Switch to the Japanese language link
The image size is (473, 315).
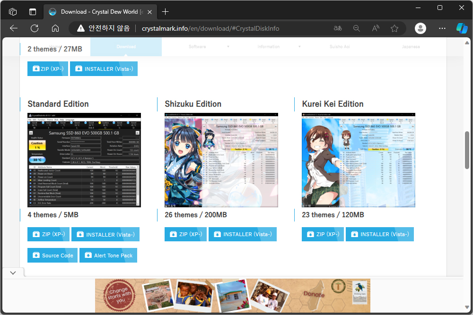coord(411,47)
